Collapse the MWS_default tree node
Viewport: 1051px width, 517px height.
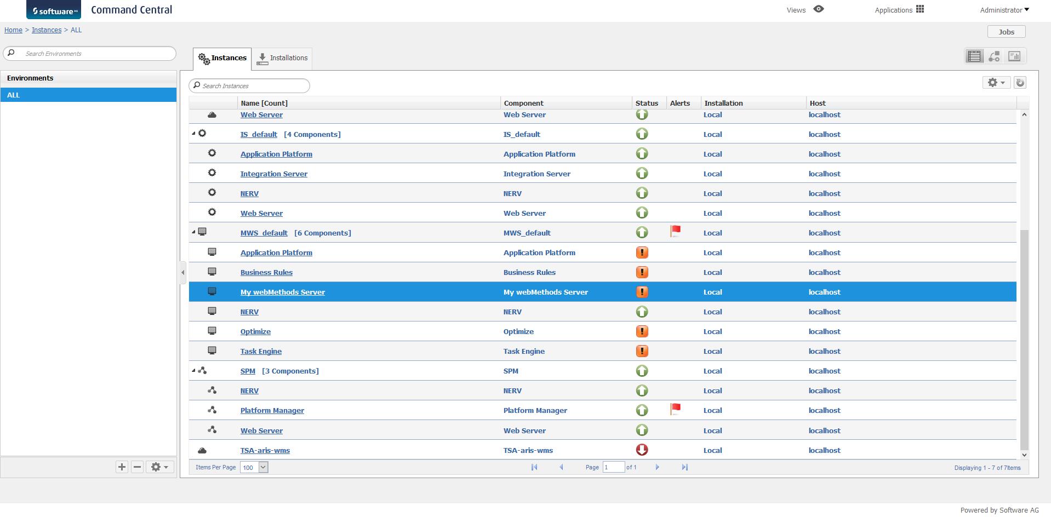pos(193,232)
